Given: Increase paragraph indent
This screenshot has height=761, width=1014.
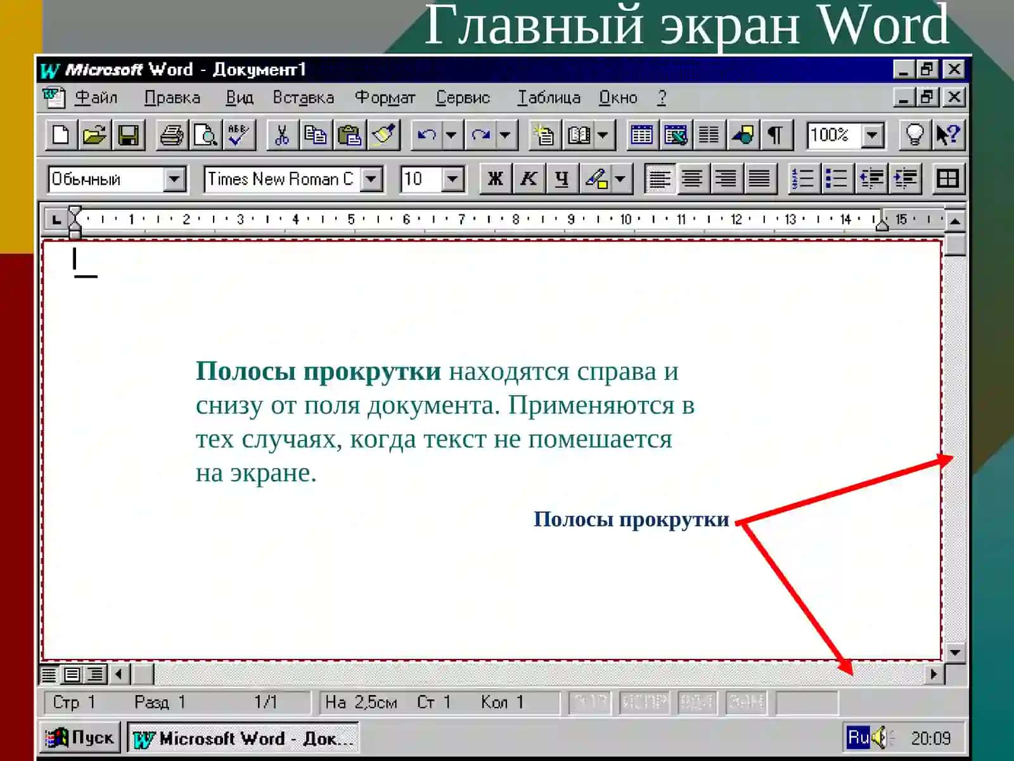Looking at the screenshot, I should [905, 179].
